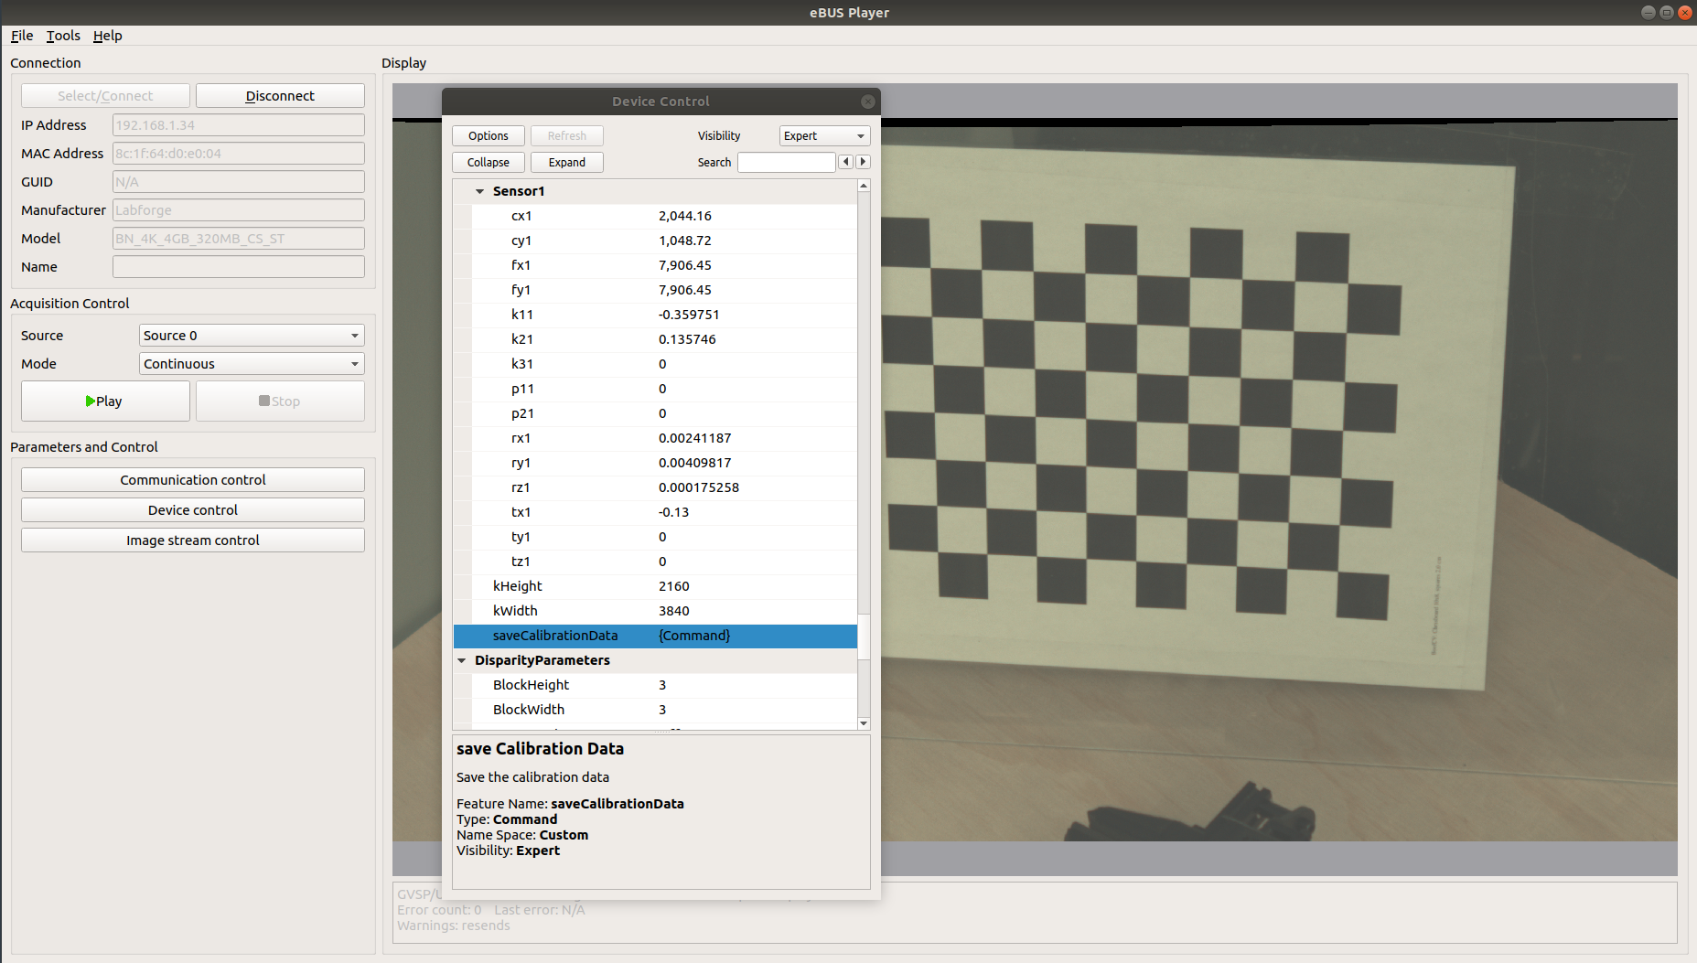Close the Device Control dialog
1697x963 pixels.
867,102
